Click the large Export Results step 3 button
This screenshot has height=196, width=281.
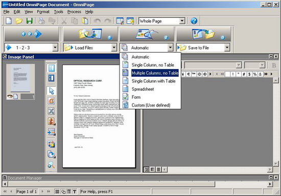[203, 34]
